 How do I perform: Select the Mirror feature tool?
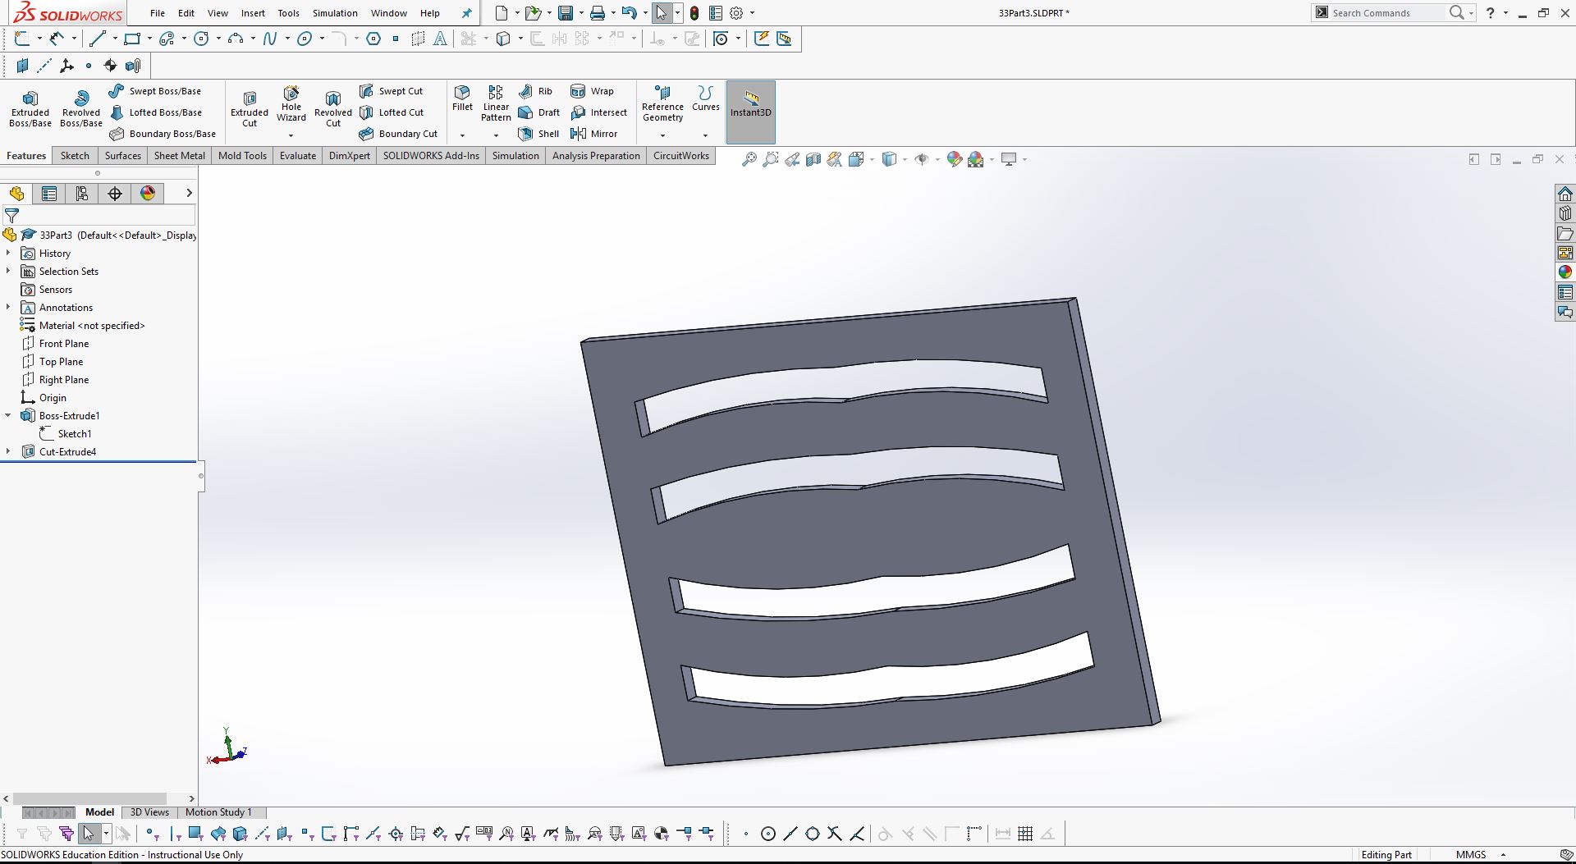click(x=593, y=134)
